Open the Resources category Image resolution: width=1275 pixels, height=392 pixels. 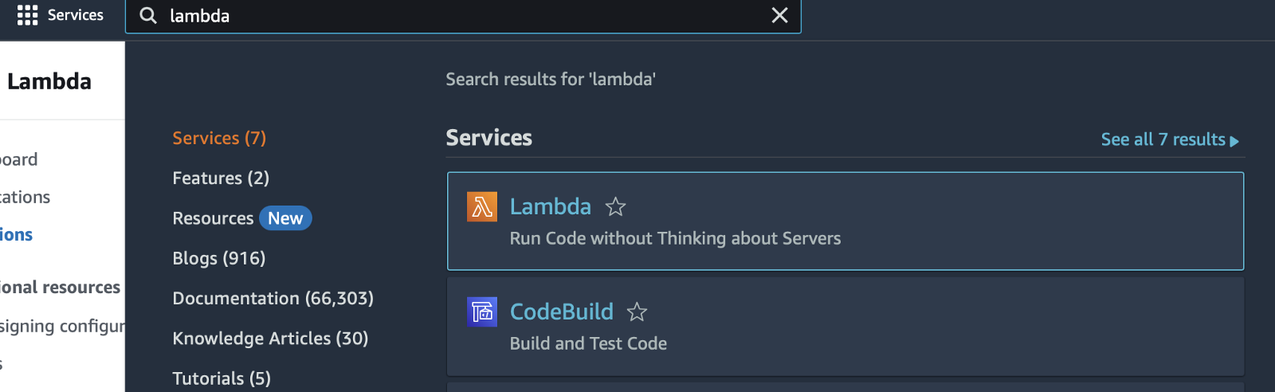pyautogui.click(x=213, y=218)
